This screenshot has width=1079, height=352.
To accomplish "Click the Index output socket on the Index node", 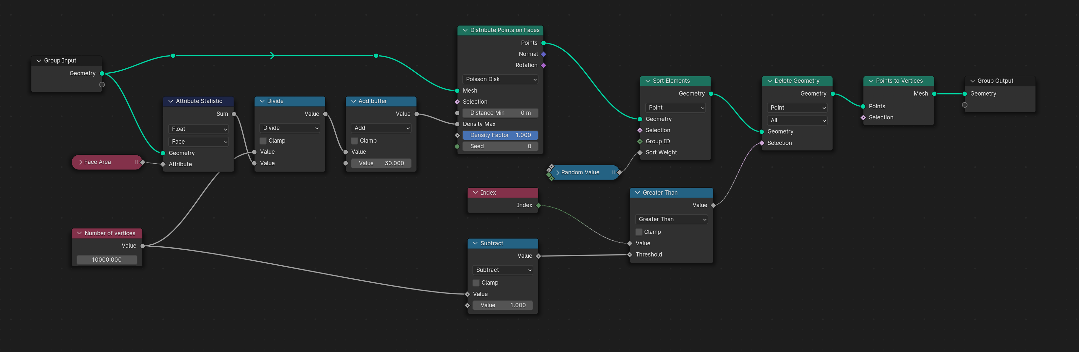I will click(x=538, y=205).
